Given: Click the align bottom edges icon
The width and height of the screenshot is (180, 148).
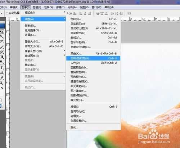Looking at the screenshot, I should point(75,13).
